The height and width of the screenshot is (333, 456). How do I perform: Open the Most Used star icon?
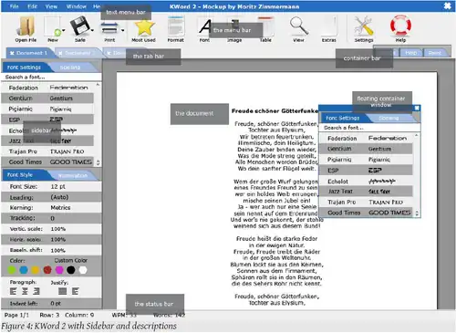tap(144, 27)
